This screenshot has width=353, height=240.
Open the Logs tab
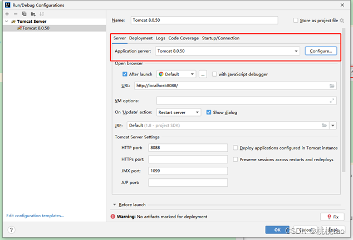pyautogui.click(x=160, y=38)
